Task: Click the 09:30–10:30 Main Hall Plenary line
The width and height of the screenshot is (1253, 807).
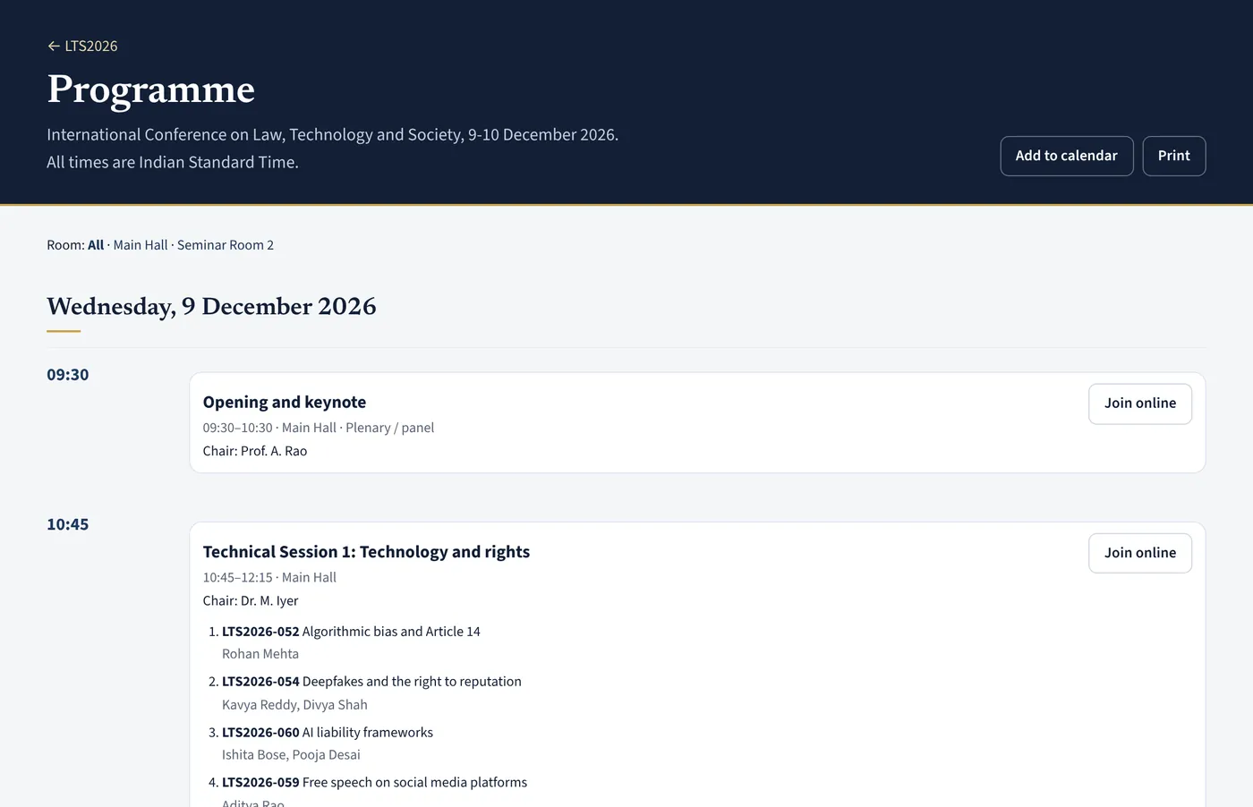Action: click(319, 428)
